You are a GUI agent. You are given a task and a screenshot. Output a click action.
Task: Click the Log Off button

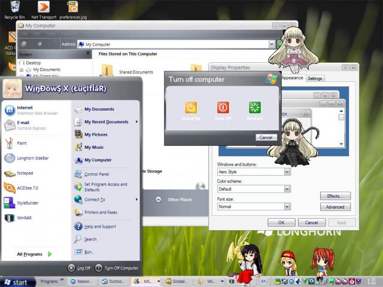pos(79,268)
